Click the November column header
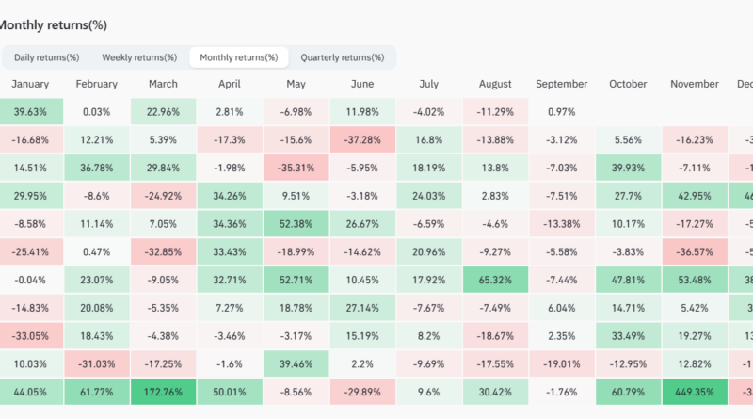Screen dimensions: 753x419 [694, 85]
